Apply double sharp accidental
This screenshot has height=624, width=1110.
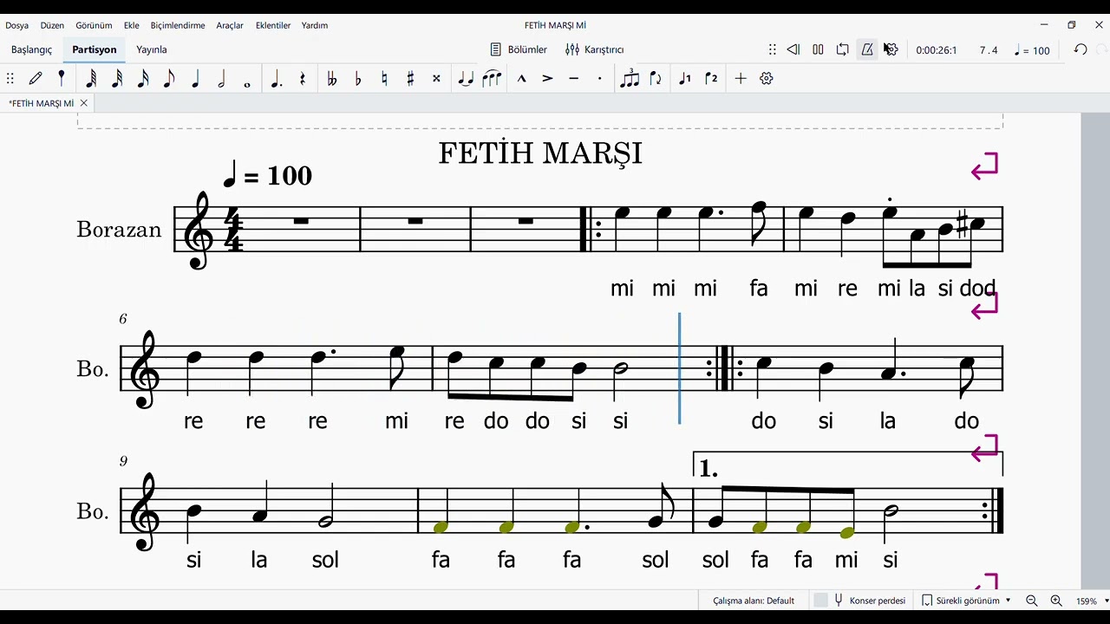(436, 79)
